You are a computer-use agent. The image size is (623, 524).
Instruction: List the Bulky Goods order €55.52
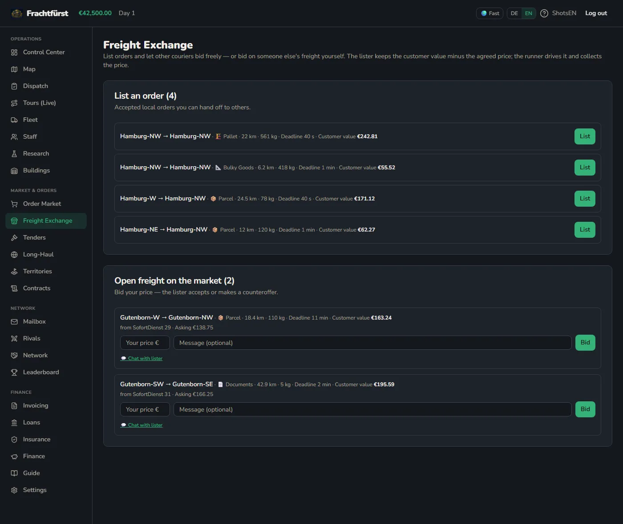[585, 168]
